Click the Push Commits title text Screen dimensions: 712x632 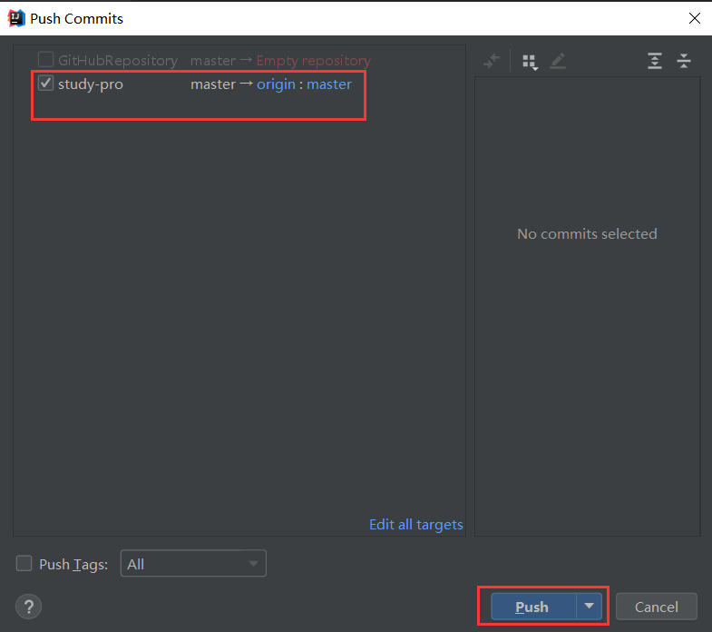[77, 19]
